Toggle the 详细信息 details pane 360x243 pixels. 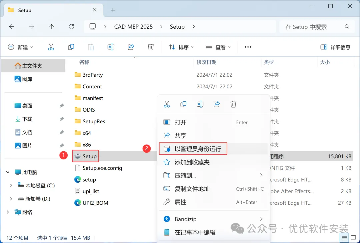(x=335, y=47)
